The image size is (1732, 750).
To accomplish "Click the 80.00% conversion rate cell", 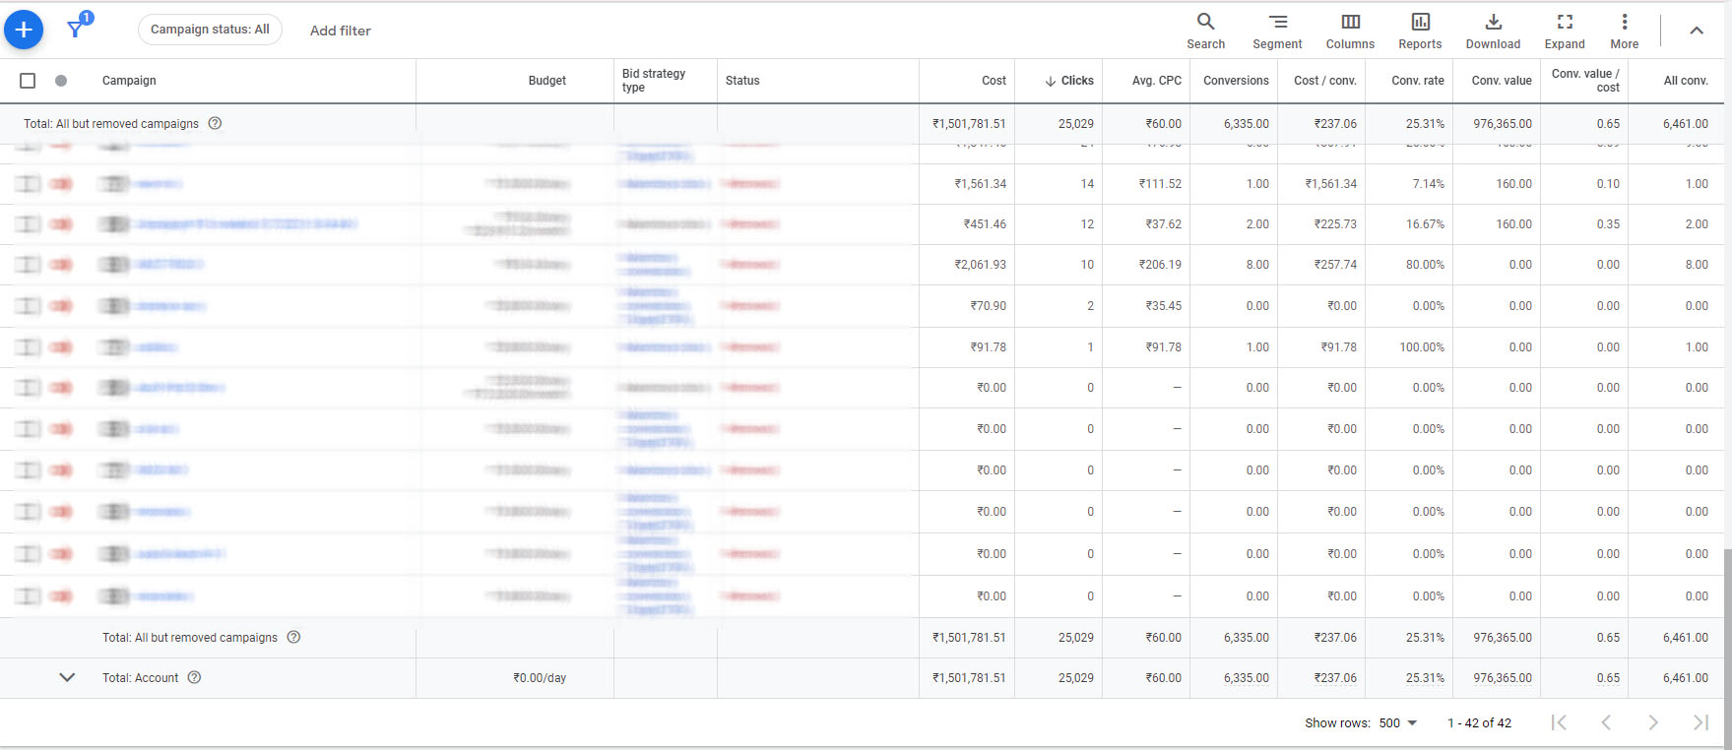I will coord(1425,265).
